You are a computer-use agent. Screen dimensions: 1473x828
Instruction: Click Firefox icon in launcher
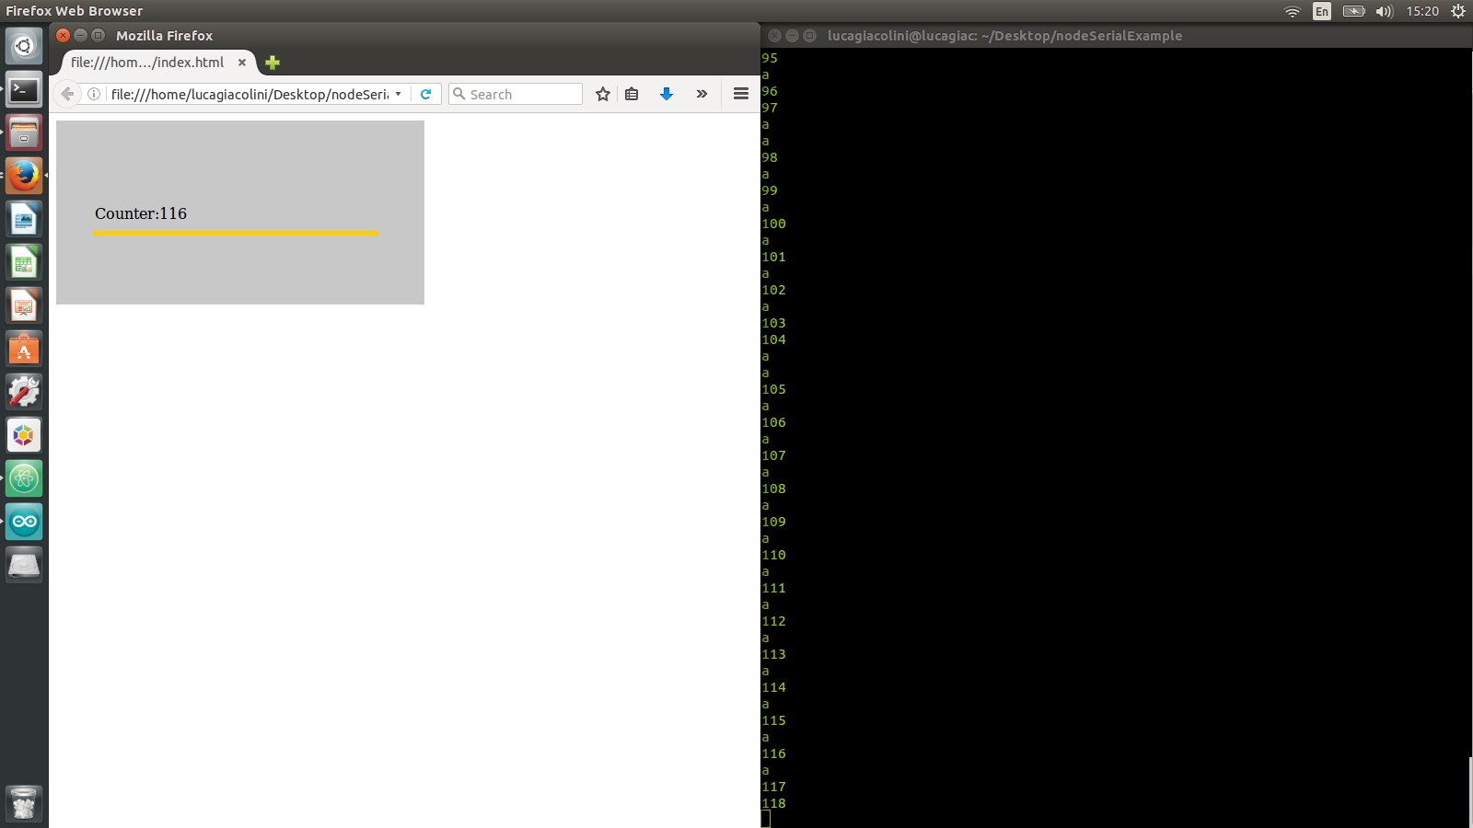[x=24, y=176]
